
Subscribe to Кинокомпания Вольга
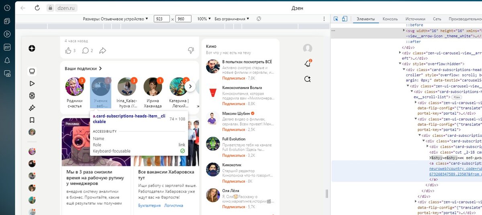233,104
